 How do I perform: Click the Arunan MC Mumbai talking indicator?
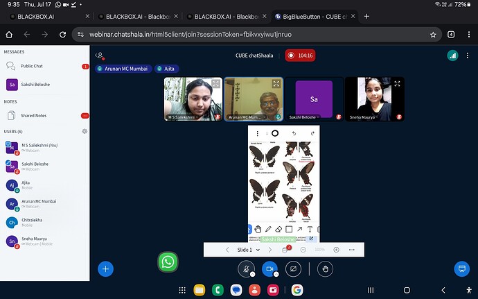click(x=123, y=69)
